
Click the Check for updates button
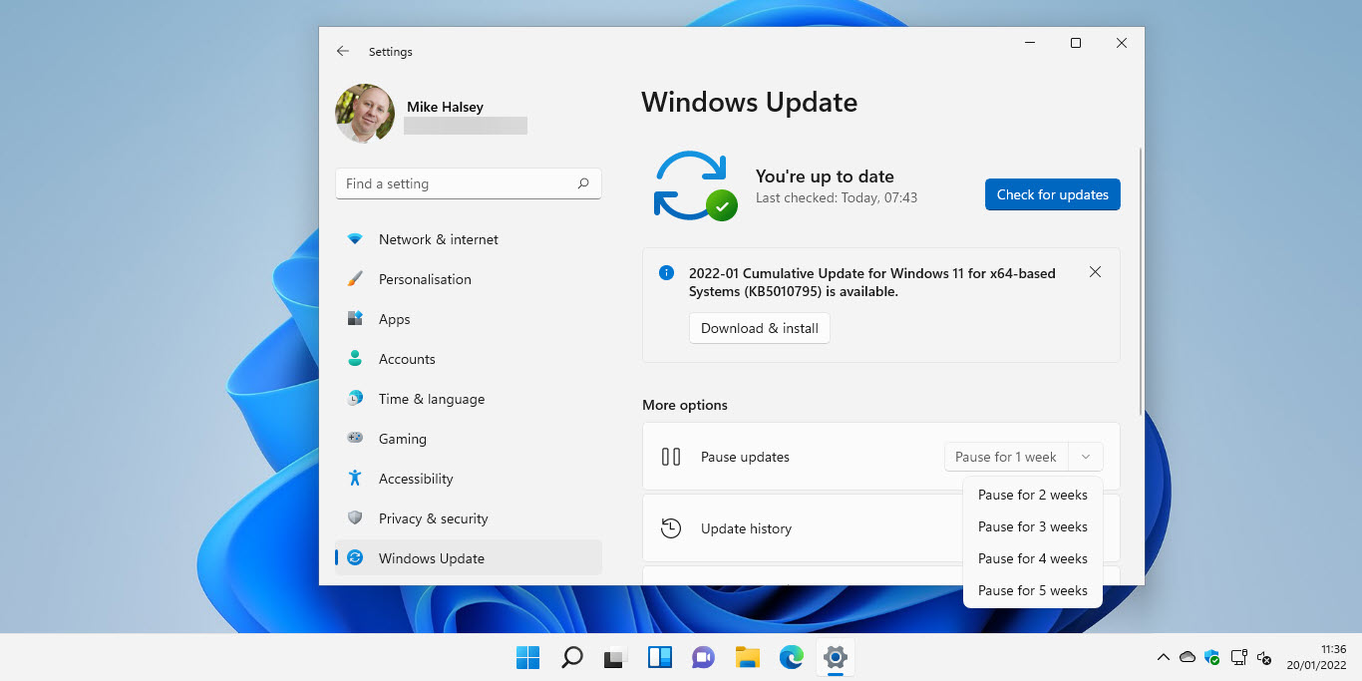pos(1052,194)
